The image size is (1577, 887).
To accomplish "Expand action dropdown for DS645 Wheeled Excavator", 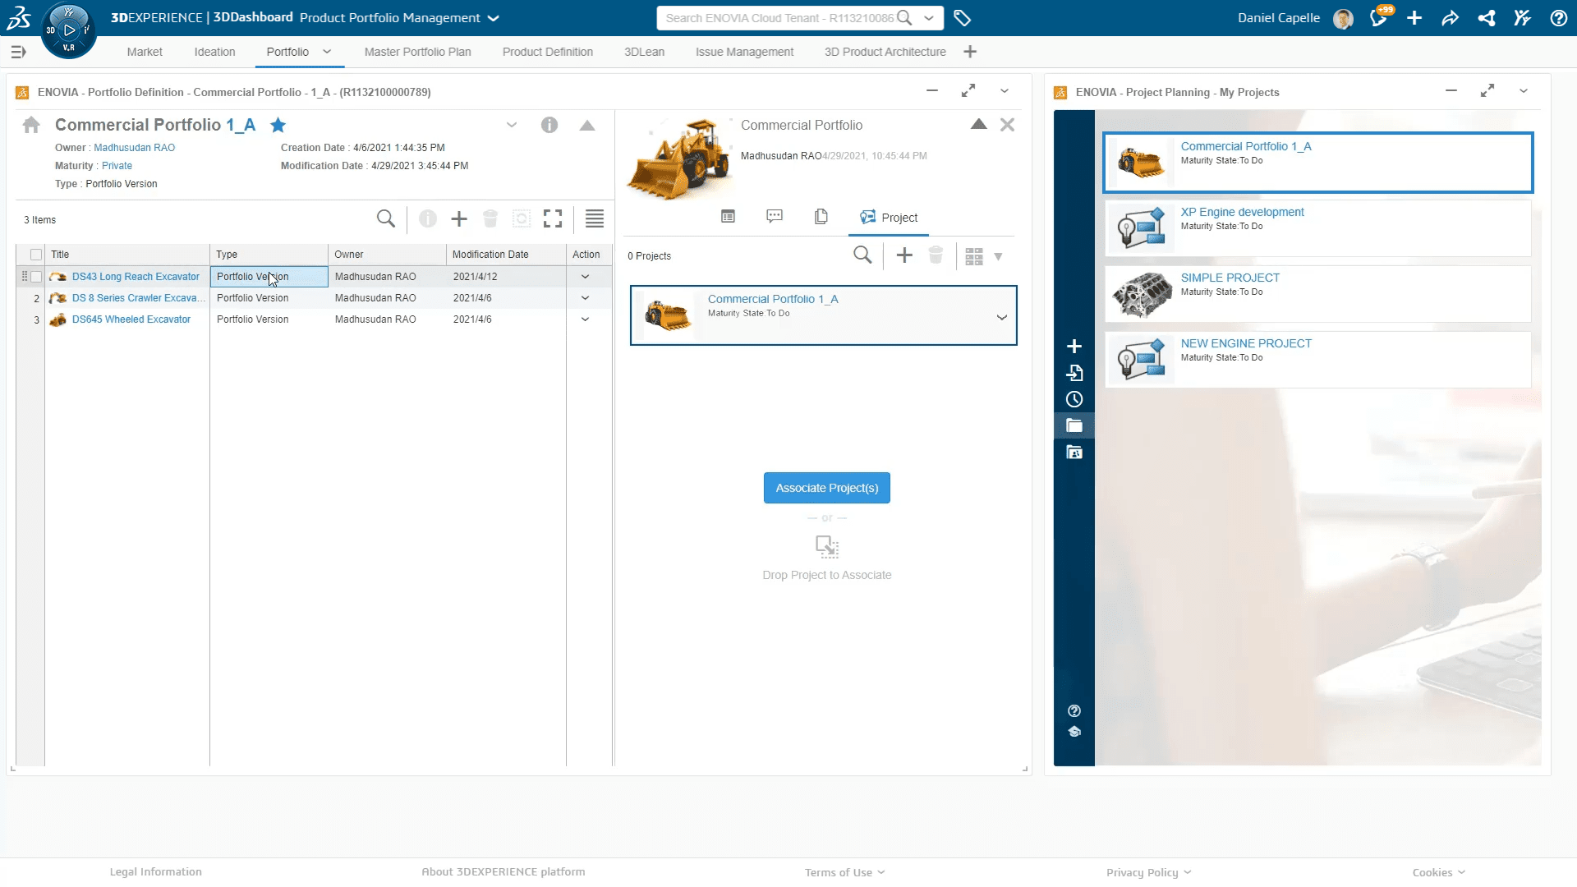I will click(585, 319).
